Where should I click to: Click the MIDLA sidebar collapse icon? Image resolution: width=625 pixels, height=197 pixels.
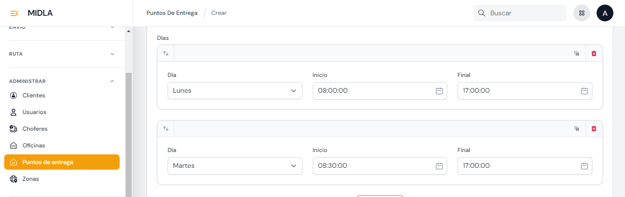[x=14, y=13]
